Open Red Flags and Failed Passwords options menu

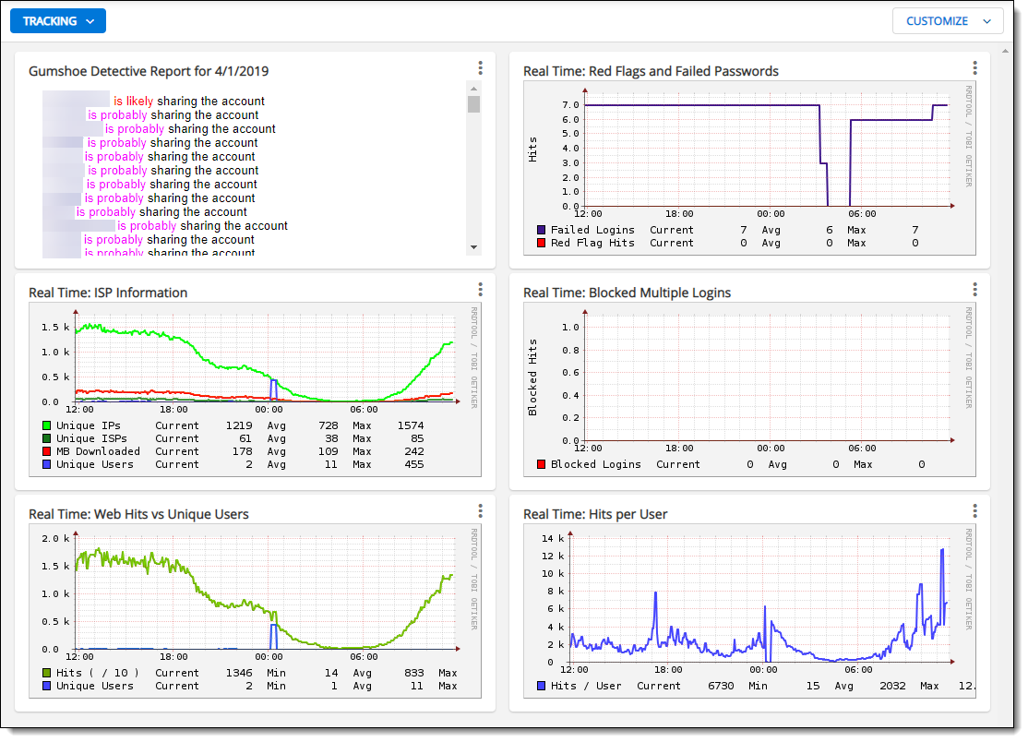click(974, 68)
